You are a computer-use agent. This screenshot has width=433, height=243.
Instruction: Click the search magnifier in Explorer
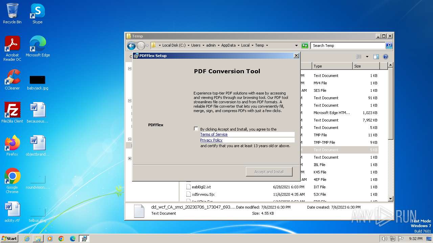click(x=389, y=46)
